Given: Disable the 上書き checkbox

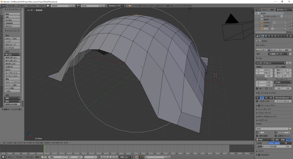Looking at the screenshot, I should (257, 132).
